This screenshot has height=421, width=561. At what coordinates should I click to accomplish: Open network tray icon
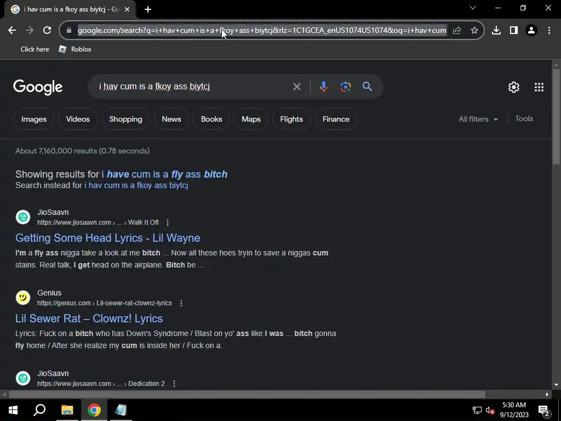(477, 411)
